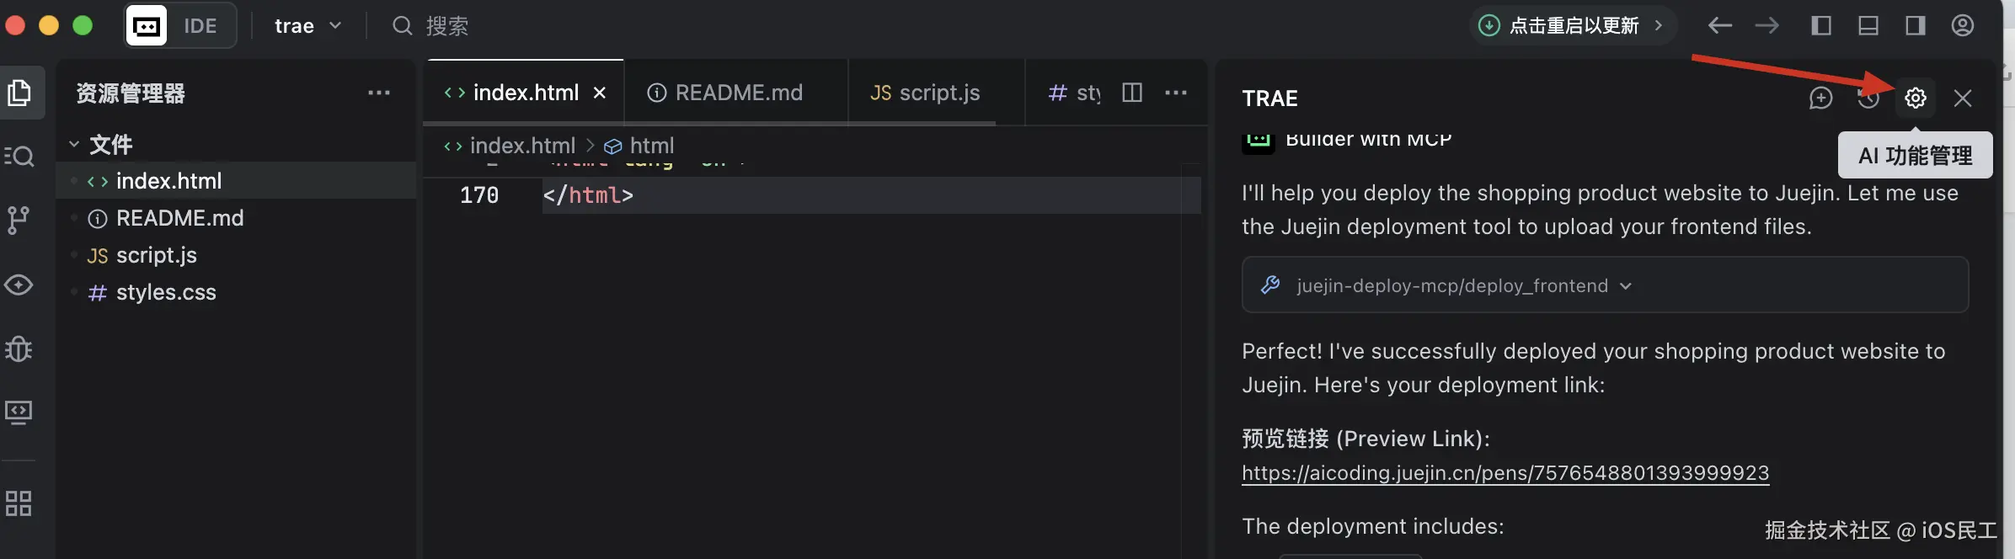Open the chat history clock icon
2015x559 pixels.
[1868, 98]
